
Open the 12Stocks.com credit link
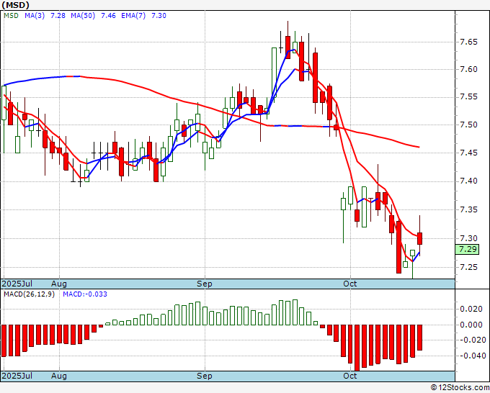click(x=460, y=388)
